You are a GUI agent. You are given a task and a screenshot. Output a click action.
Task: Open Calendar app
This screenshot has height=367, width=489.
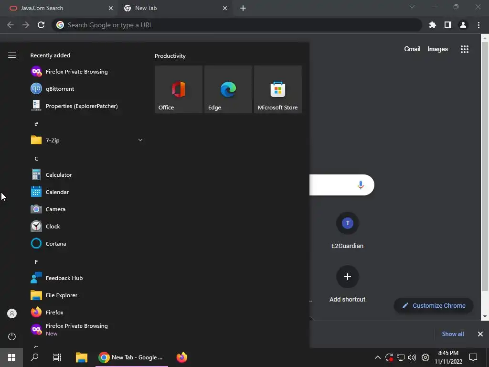[87, 192]
